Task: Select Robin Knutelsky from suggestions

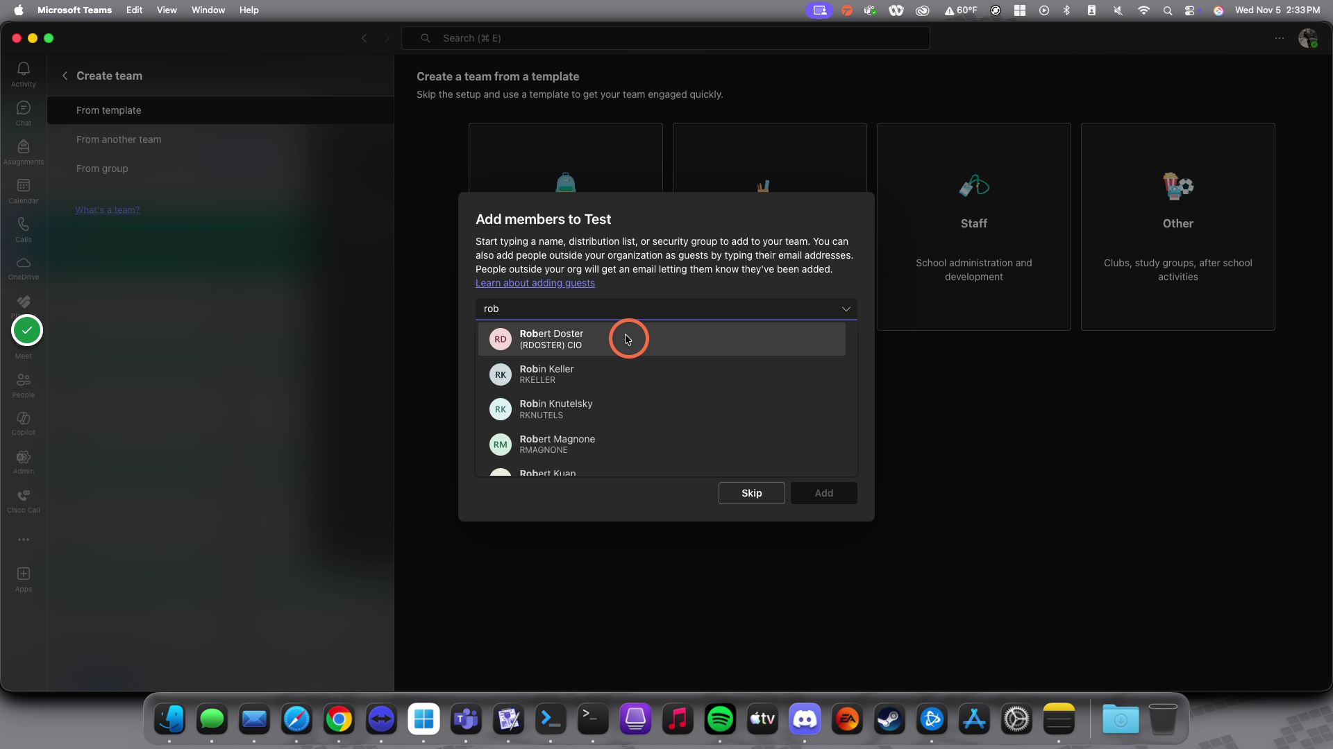Action: click(x=662, y=409)
